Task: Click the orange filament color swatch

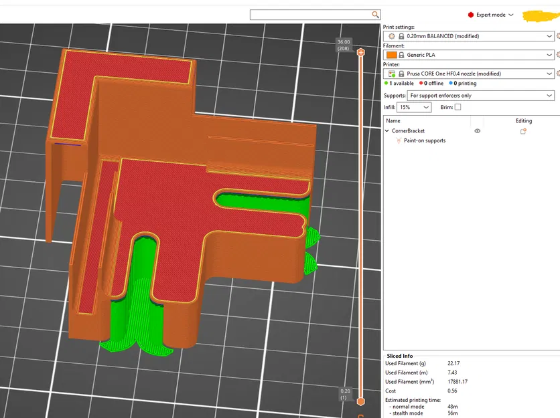Action: [392, 55]
